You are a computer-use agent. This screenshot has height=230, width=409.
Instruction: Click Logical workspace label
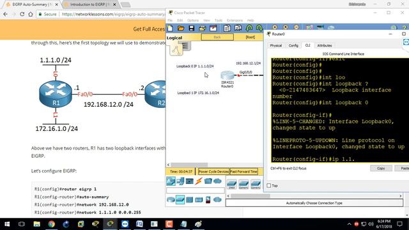(174, 38)
